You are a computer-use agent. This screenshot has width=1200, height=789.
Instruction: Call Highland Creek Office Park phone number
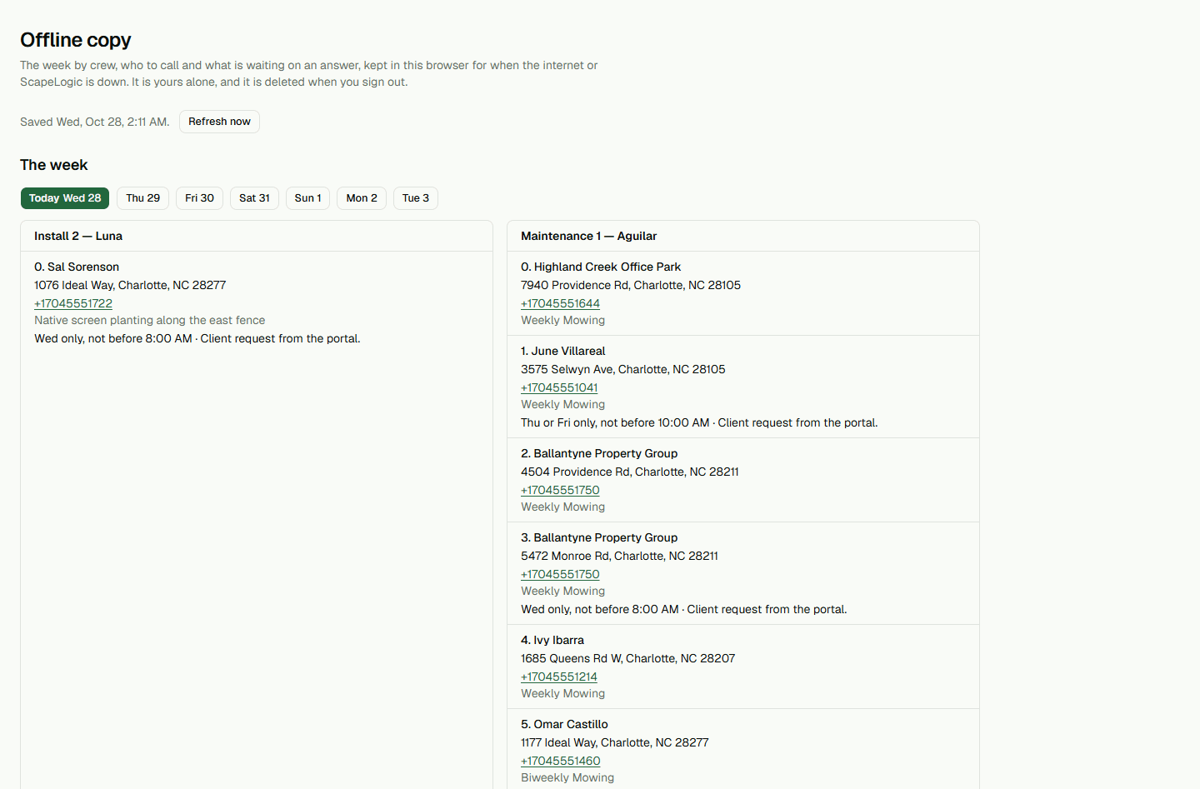coord(560,303)
